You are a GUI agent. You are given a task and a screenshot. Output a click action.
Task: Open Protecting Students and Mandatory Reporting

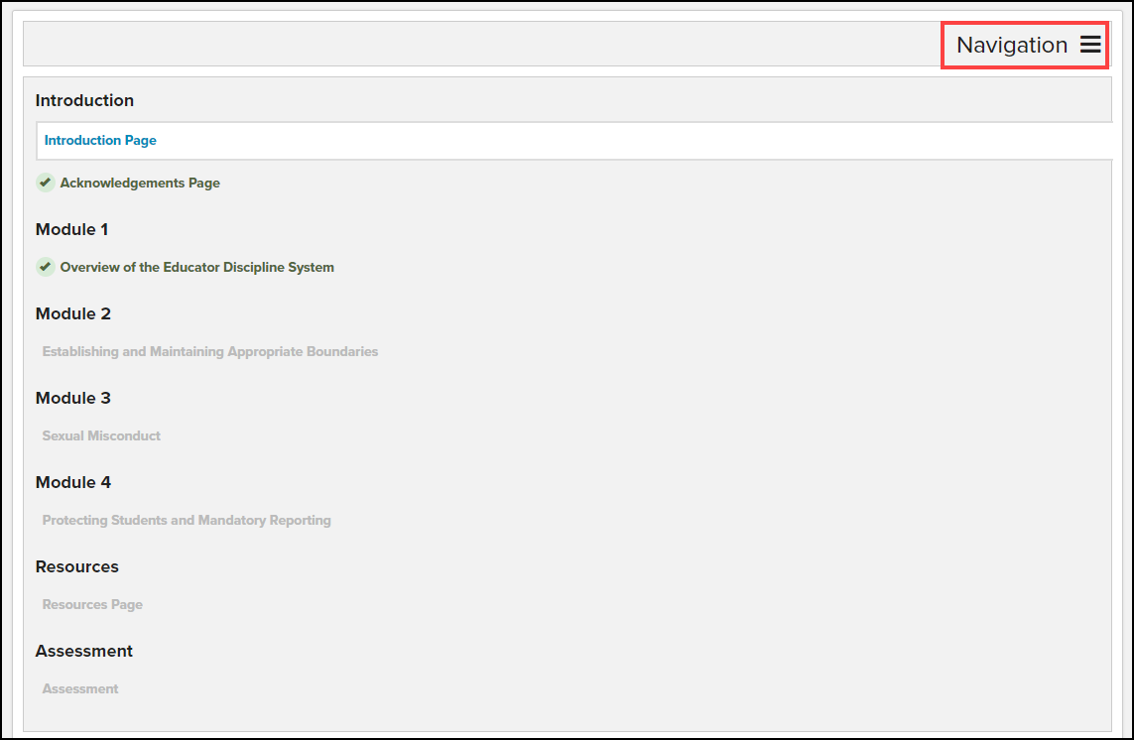pos(187,520)
